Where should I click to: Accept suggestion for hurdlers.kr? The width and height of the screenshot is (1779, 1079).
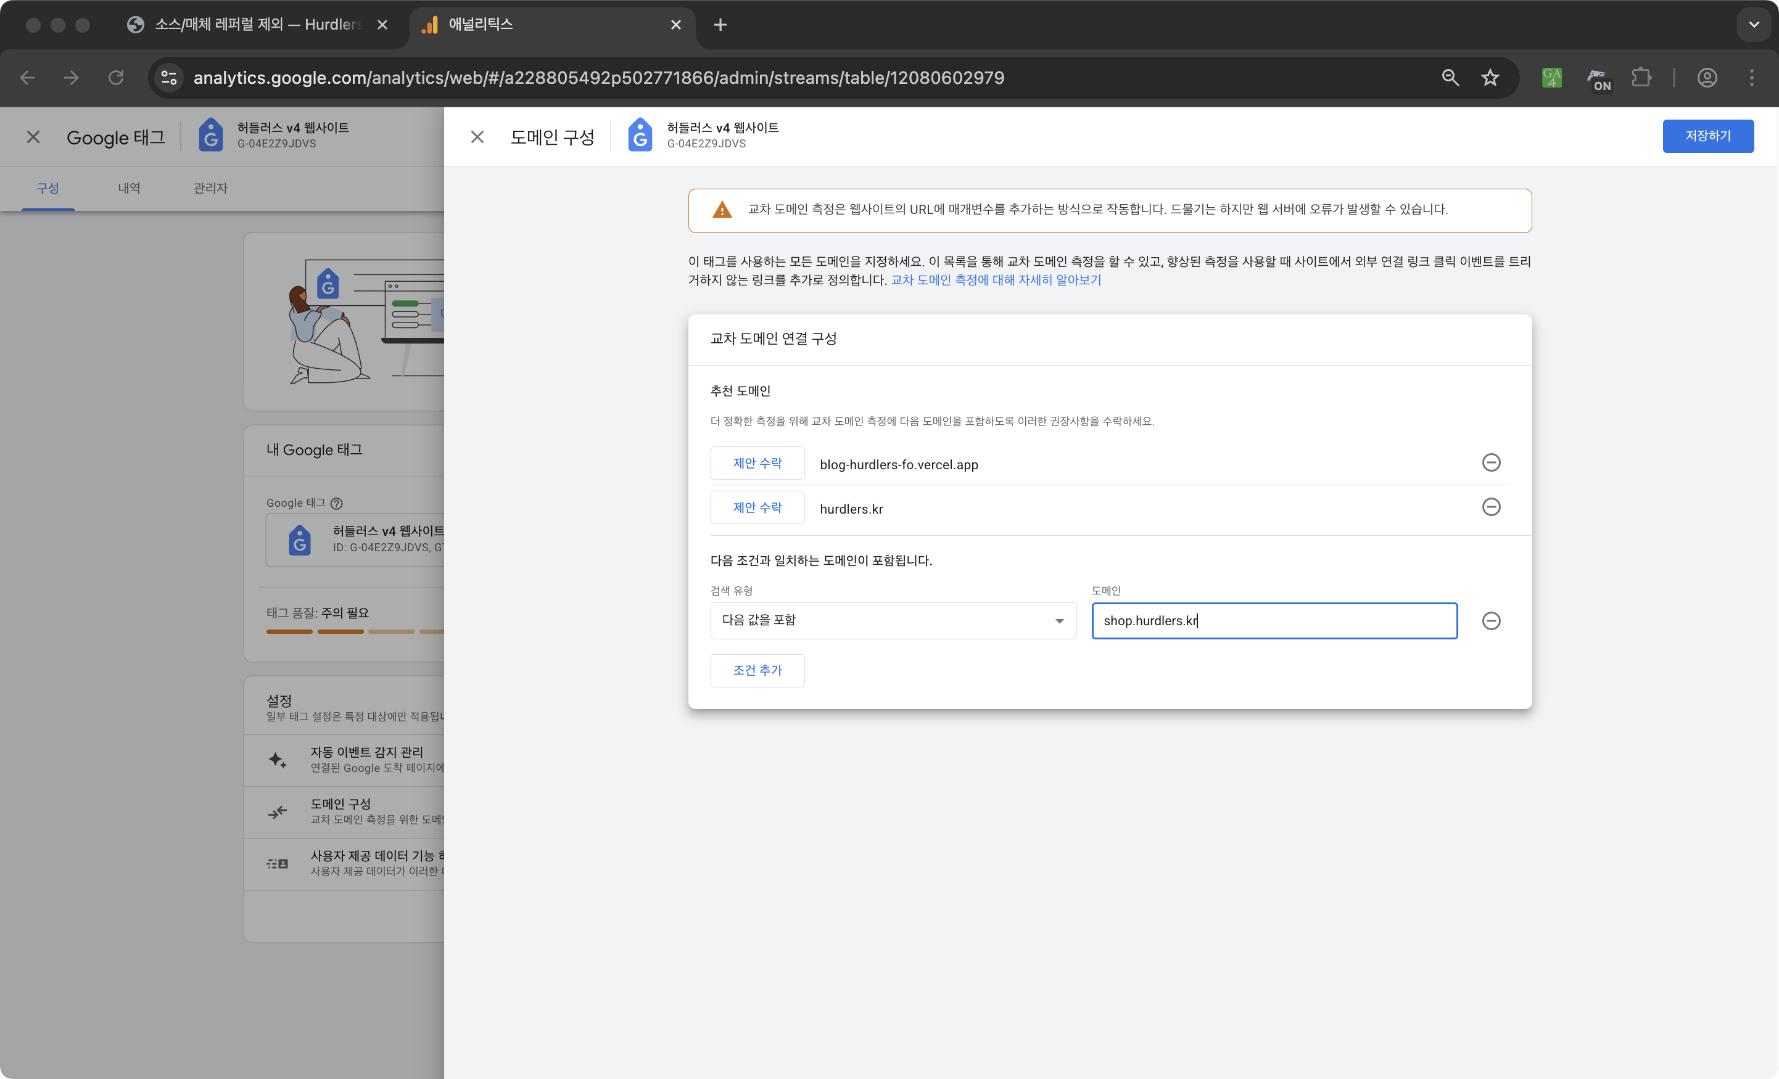click(x=757, y=507)
